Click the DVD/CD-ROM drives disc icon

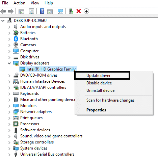coord(16,75)
